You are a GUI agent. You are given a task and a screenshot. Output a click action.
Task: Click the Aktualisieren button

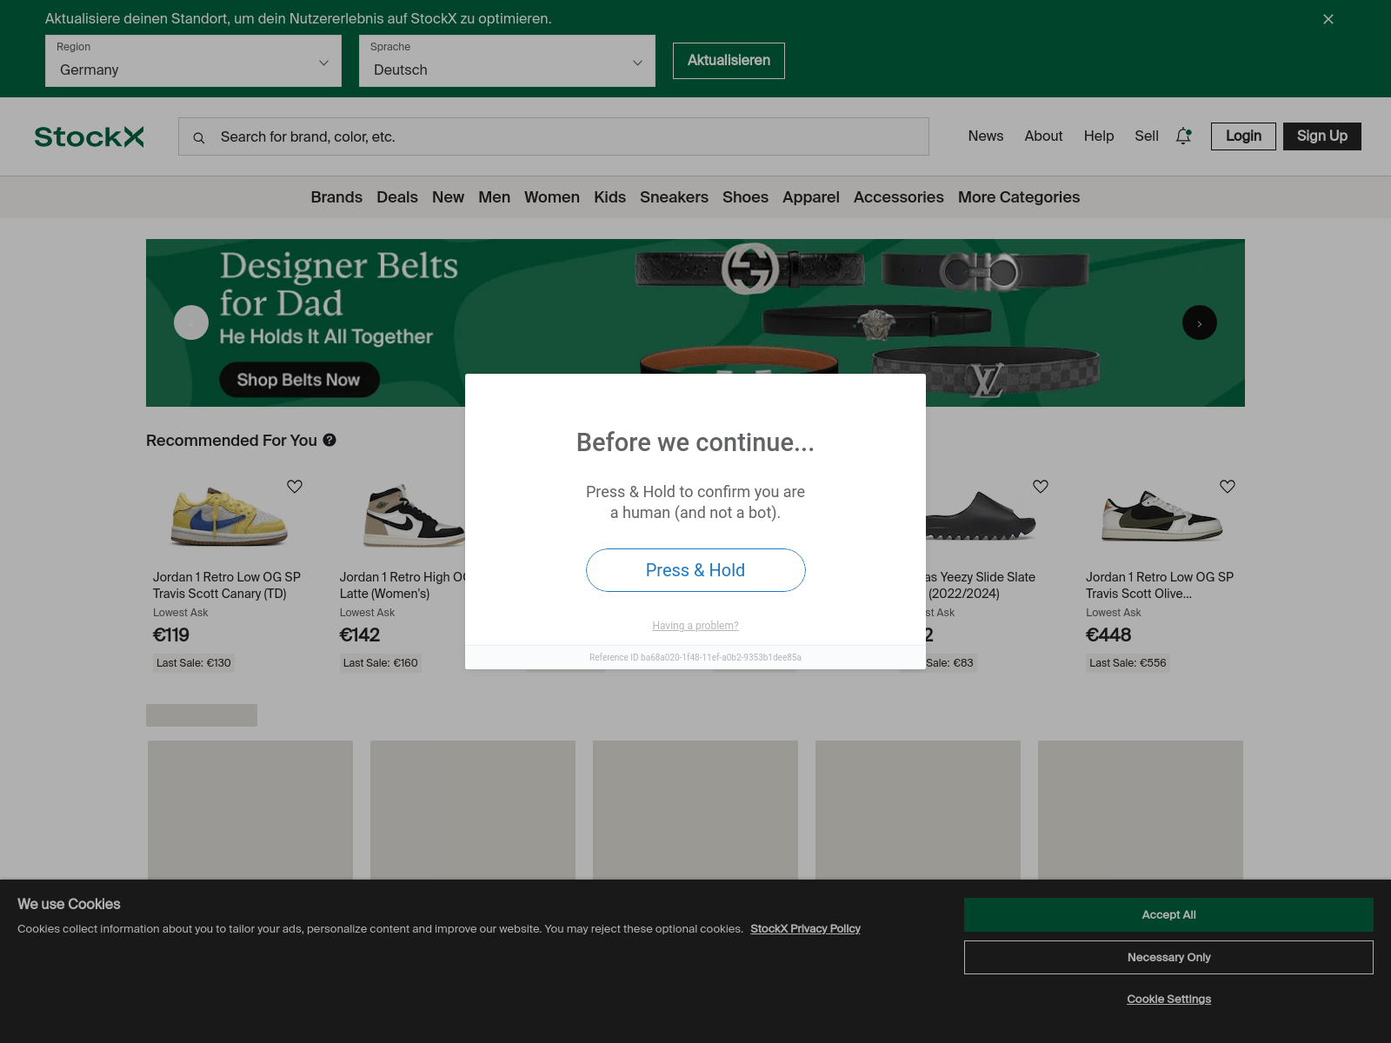tap(729, 61)
